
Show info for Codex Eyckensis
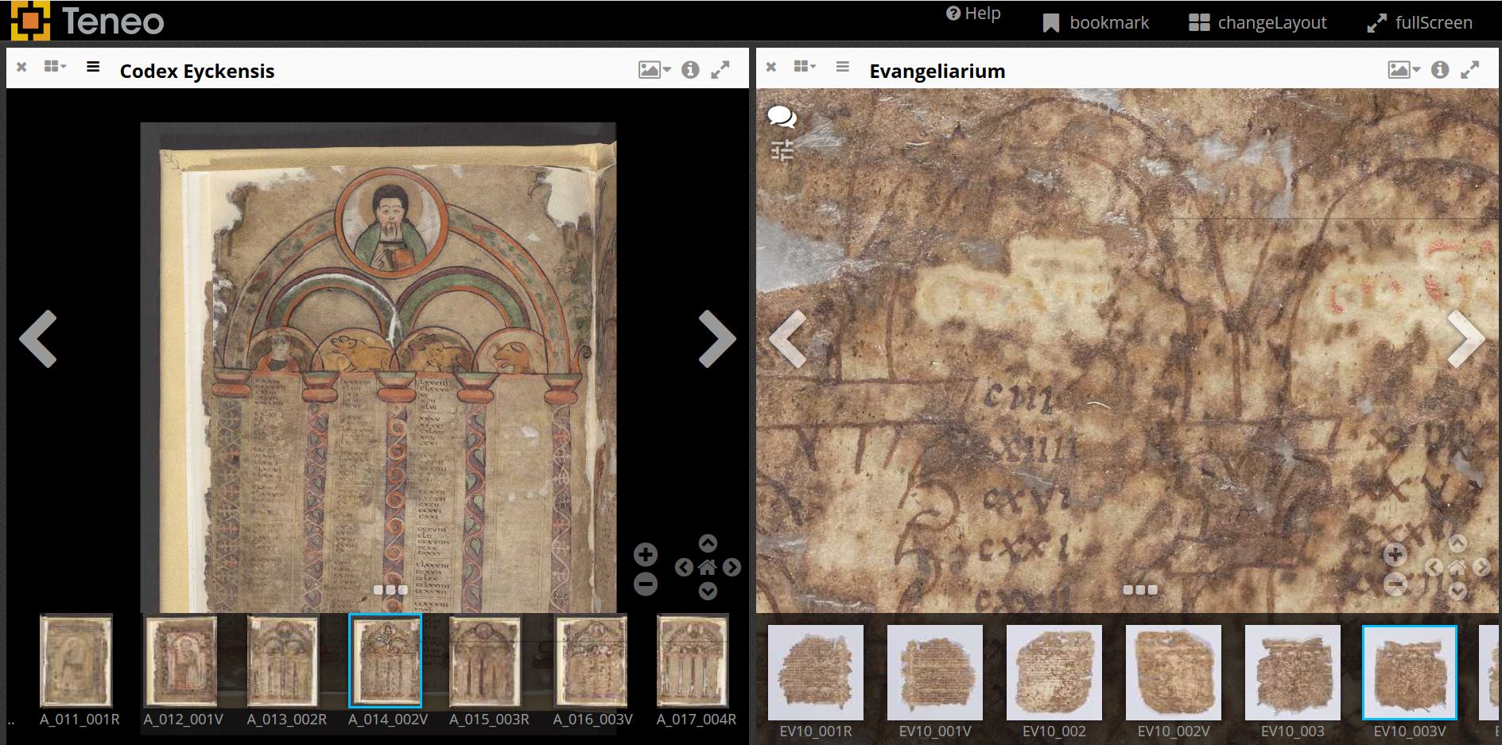[x=690, y=70]
